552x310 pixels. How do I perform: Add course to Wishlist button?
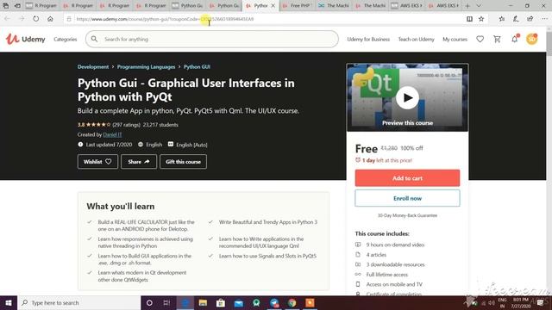pyautogui.click(x=97, y=162)
